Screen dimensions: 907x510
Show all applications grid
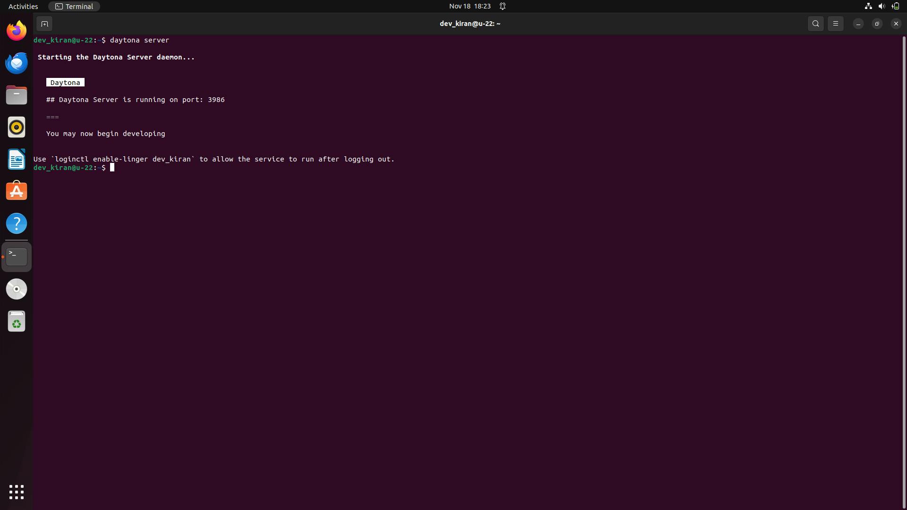point(17,492)
